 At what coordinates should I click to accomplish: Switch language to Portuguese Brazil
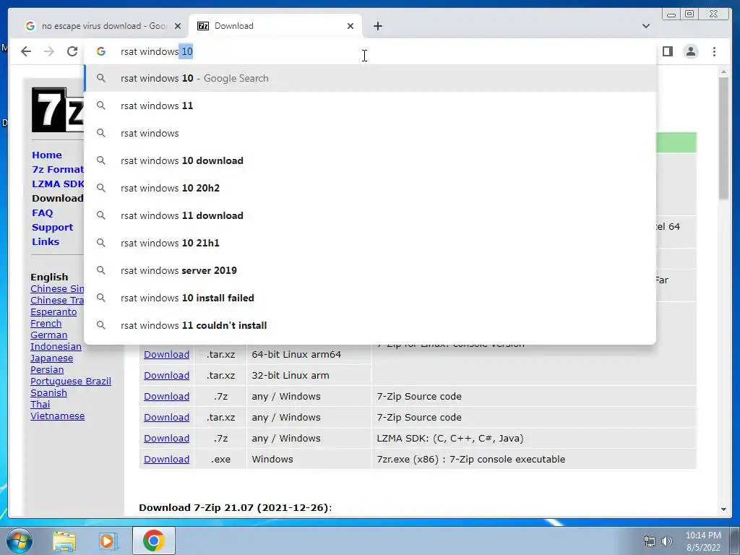click(71, 382)
